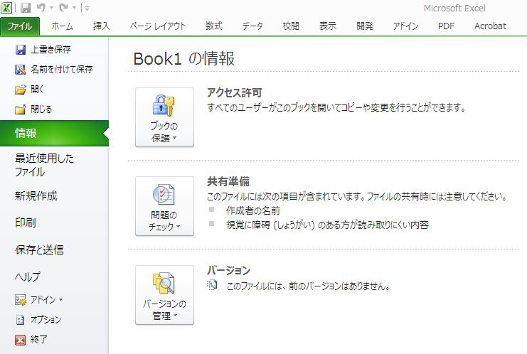The height and width of the screenshot is (354, 527).
Task: Open the ヘルプ (Help) section
Action: point(28,277)
